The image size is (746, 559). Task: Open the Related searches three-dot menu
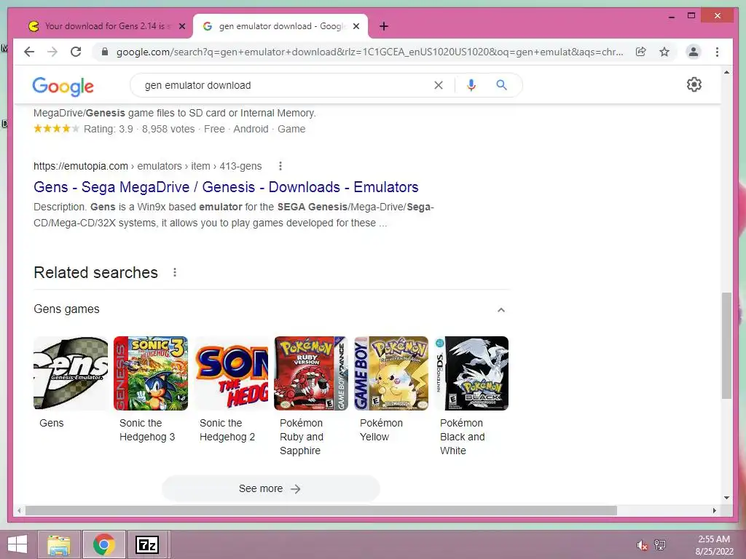click(175, 272)
